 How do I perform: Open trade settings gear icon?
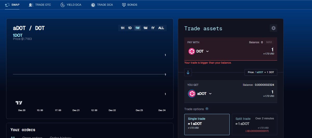coord(274,28)
